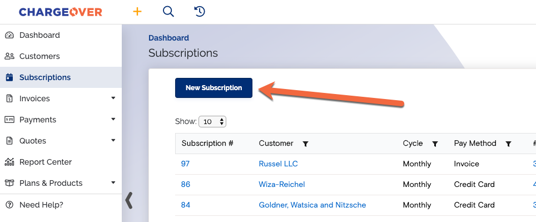Click the Dashboard breadcrumb link
The width and height of the screenshot is (536, 222).
point(168,38)
